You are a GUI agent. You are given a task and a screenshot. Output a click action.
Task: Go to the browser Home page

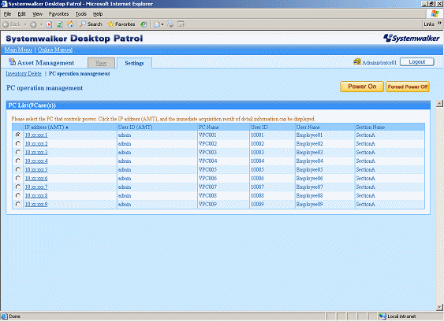click(x=70, y=24)
